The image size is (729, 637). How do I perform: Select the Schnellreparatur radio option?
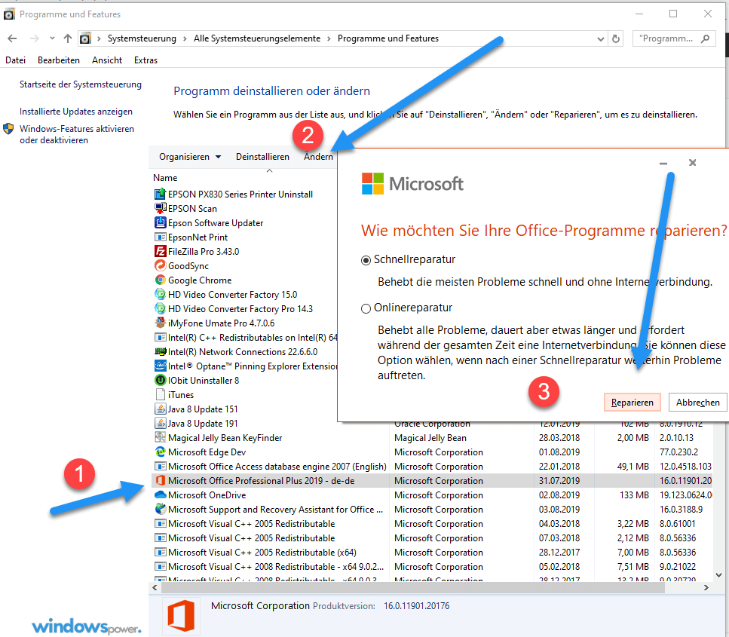click(x=366, y=260)
